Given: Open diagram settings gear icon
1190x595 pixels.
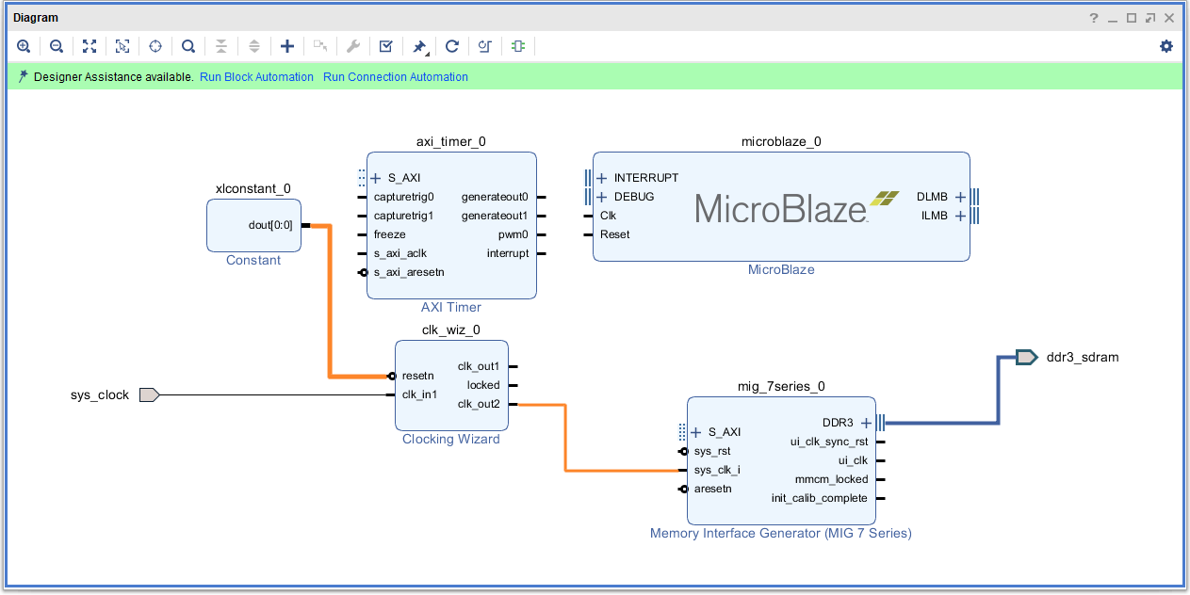Looking at the screenshot, I should (x=1166, y=46).
